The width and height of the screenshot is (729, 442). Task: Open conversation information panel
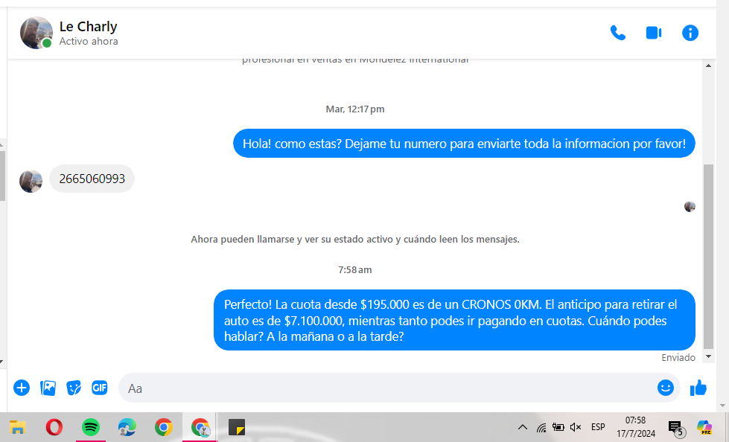pos(690,33)
